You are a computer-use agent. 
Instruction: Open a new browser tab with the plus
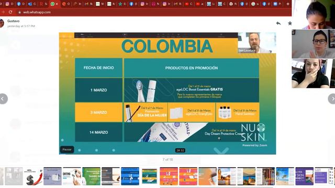(x=288, y=4)
